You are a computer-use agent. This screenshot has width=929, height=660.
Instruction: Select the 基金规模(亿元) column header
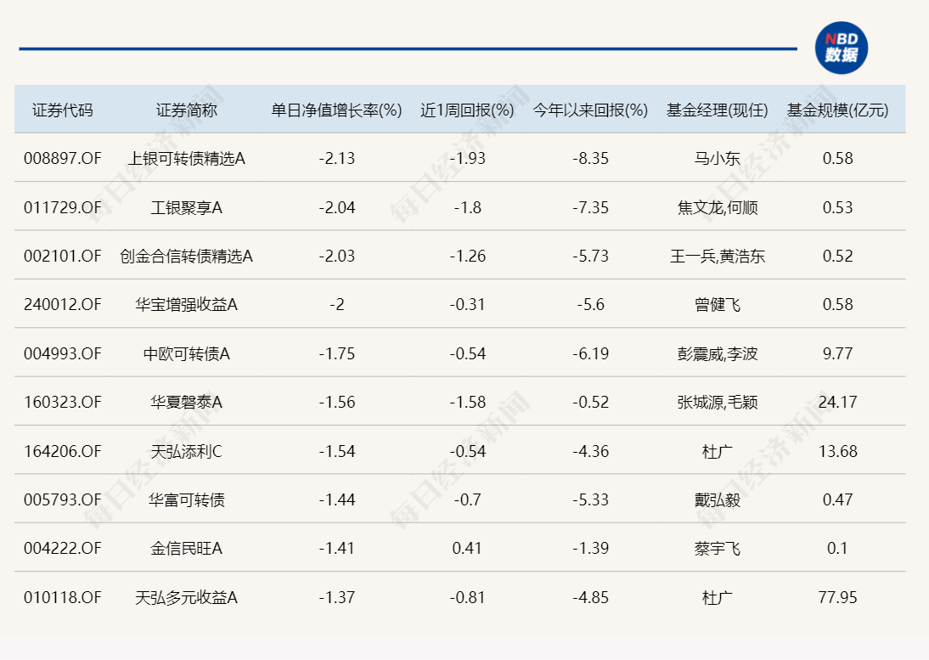[838, 110]
